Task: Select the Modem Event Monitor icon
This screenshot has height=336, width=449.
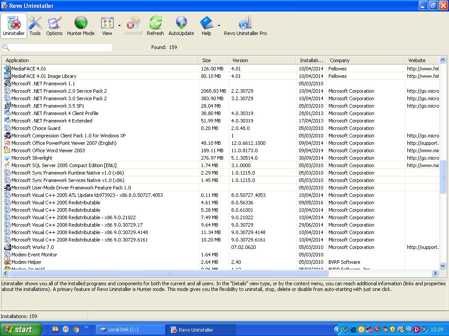Action: tap(7, 254)
